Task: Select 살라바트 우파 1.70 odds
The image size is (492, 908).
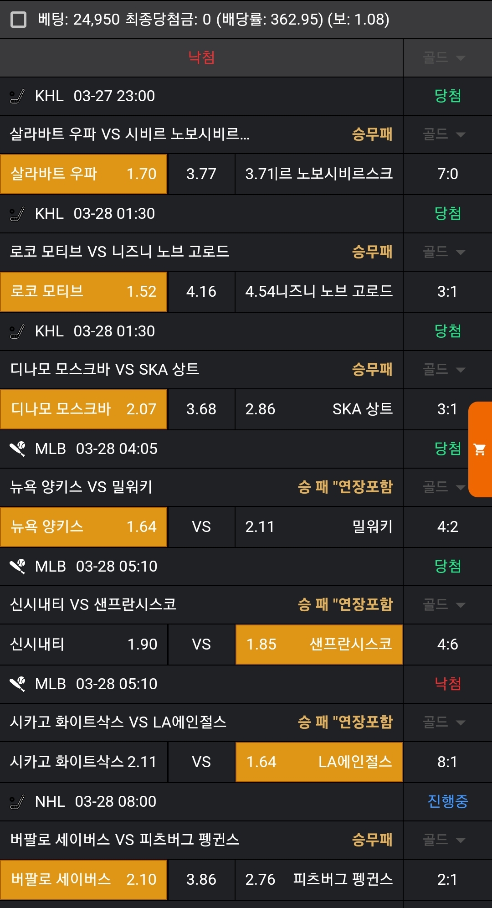Action: click(84, 174)
